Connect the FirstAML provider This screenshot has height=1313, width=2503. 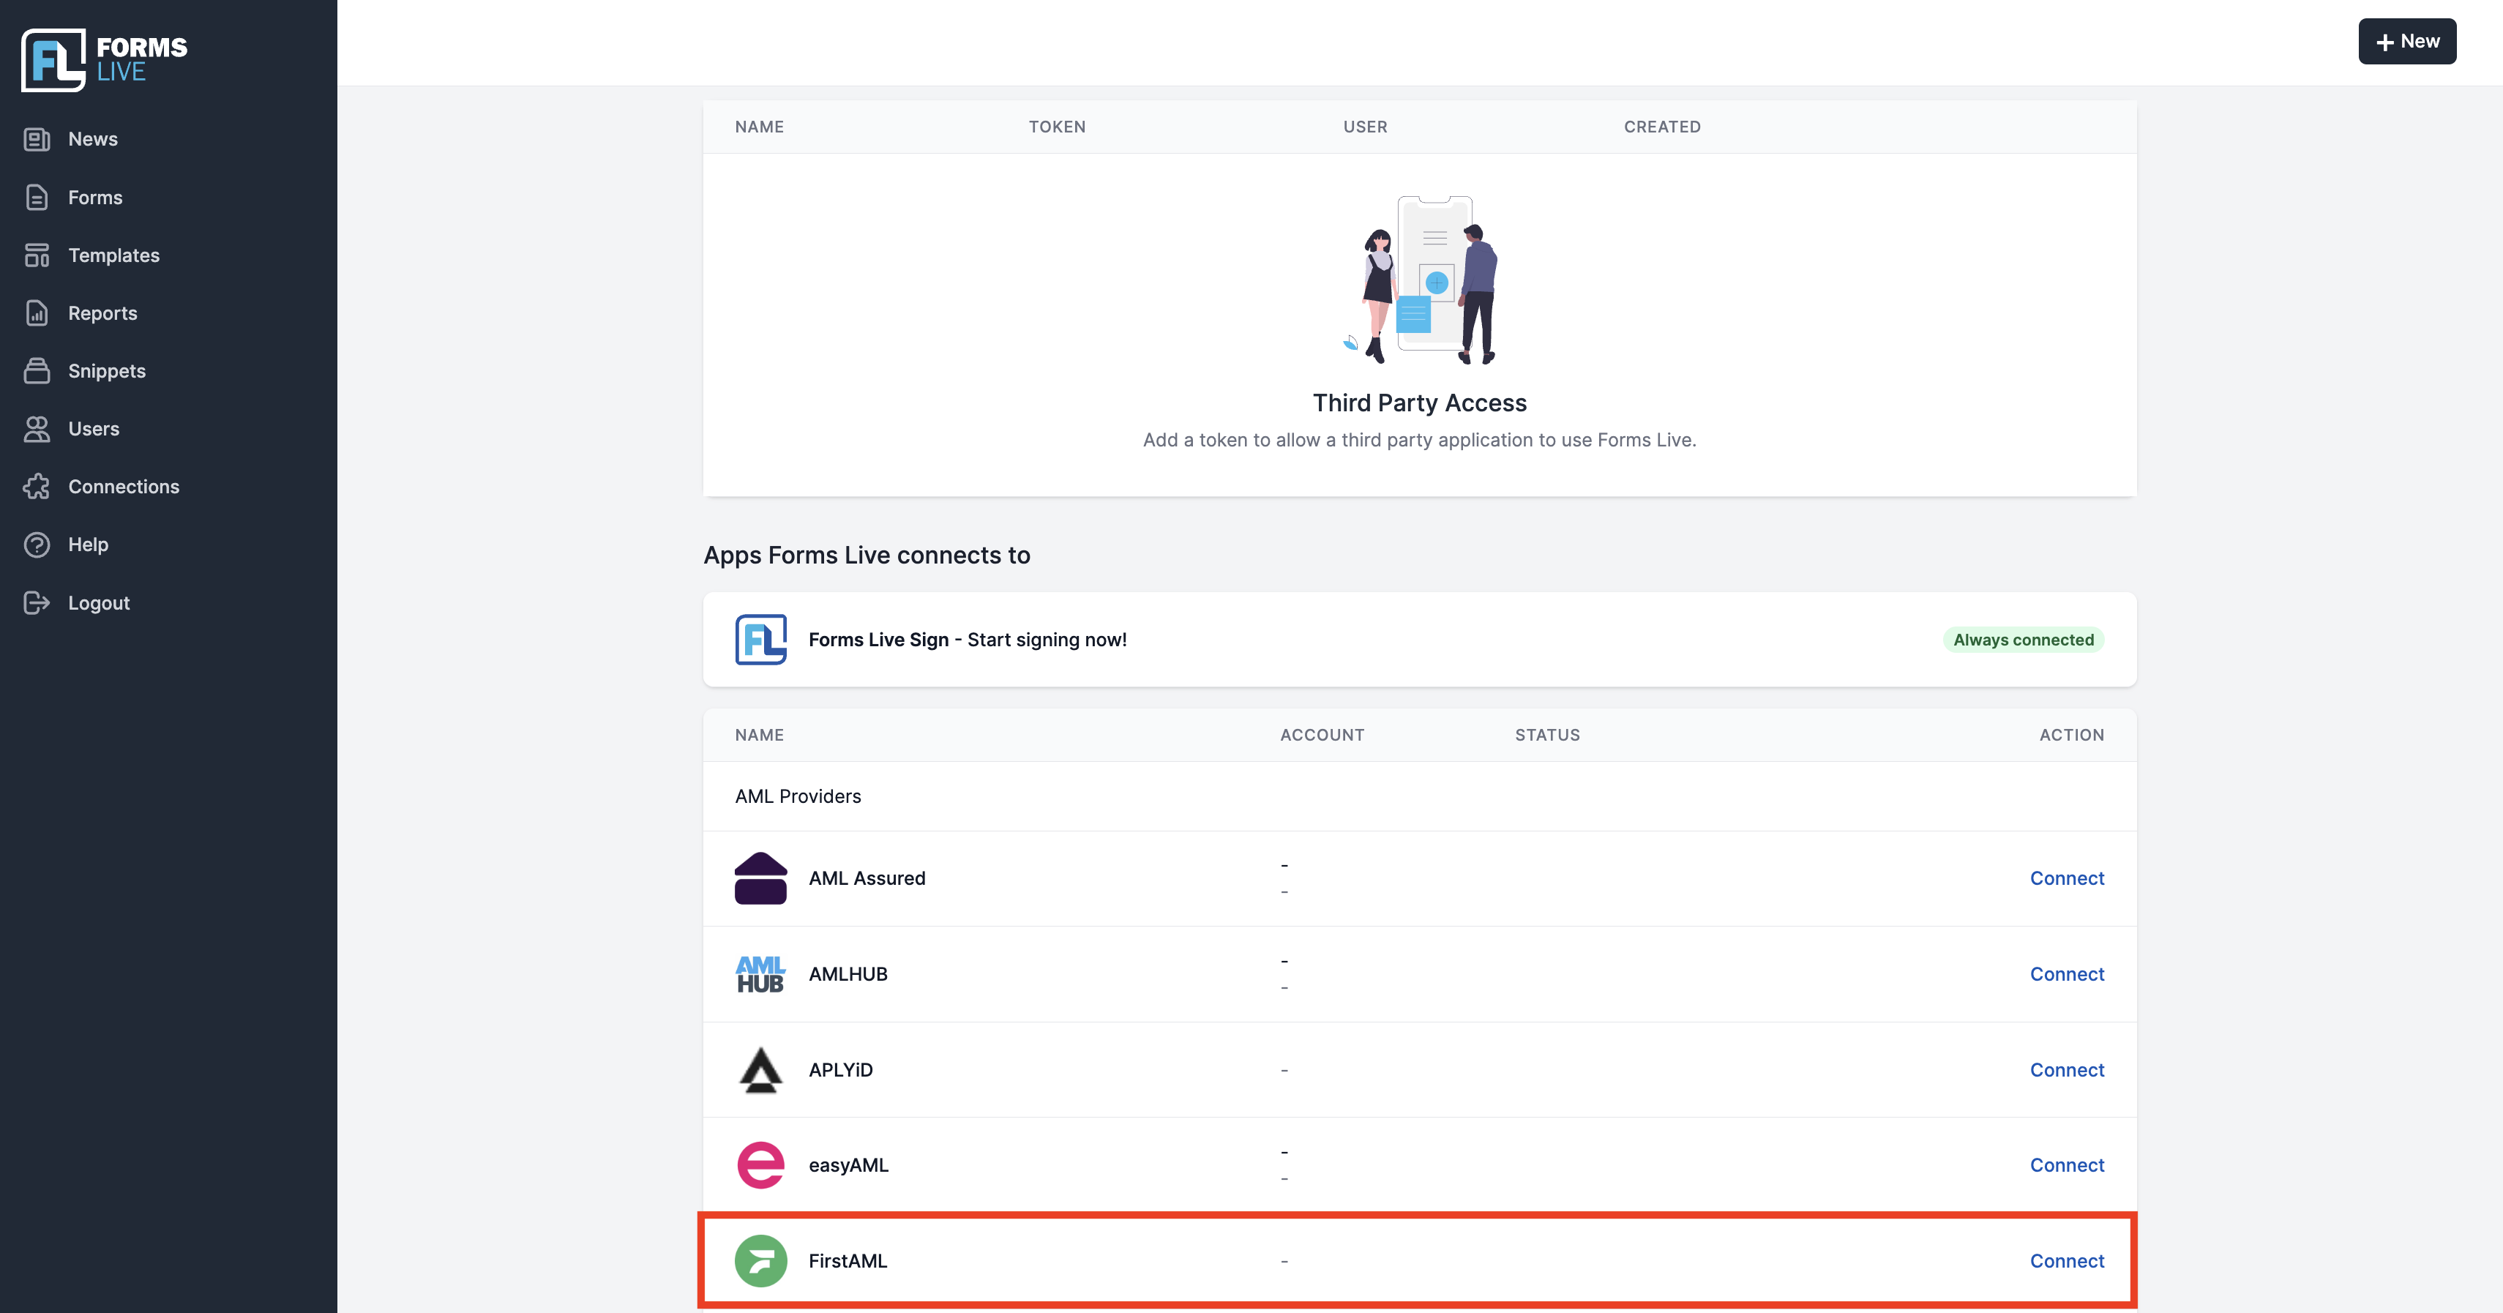(2067, 1260)
